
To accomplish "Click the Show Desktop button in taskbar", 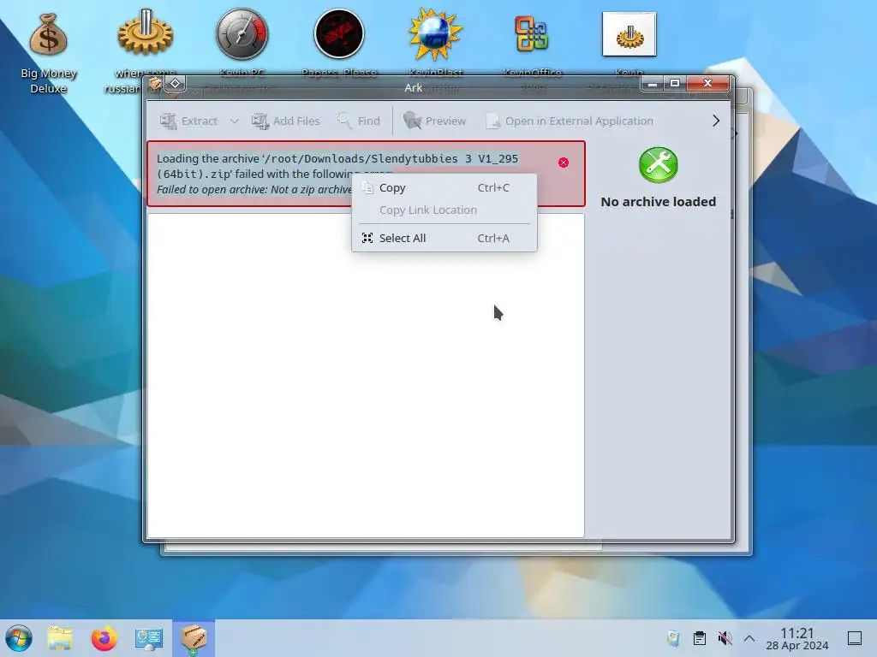I will coord(855,638).
